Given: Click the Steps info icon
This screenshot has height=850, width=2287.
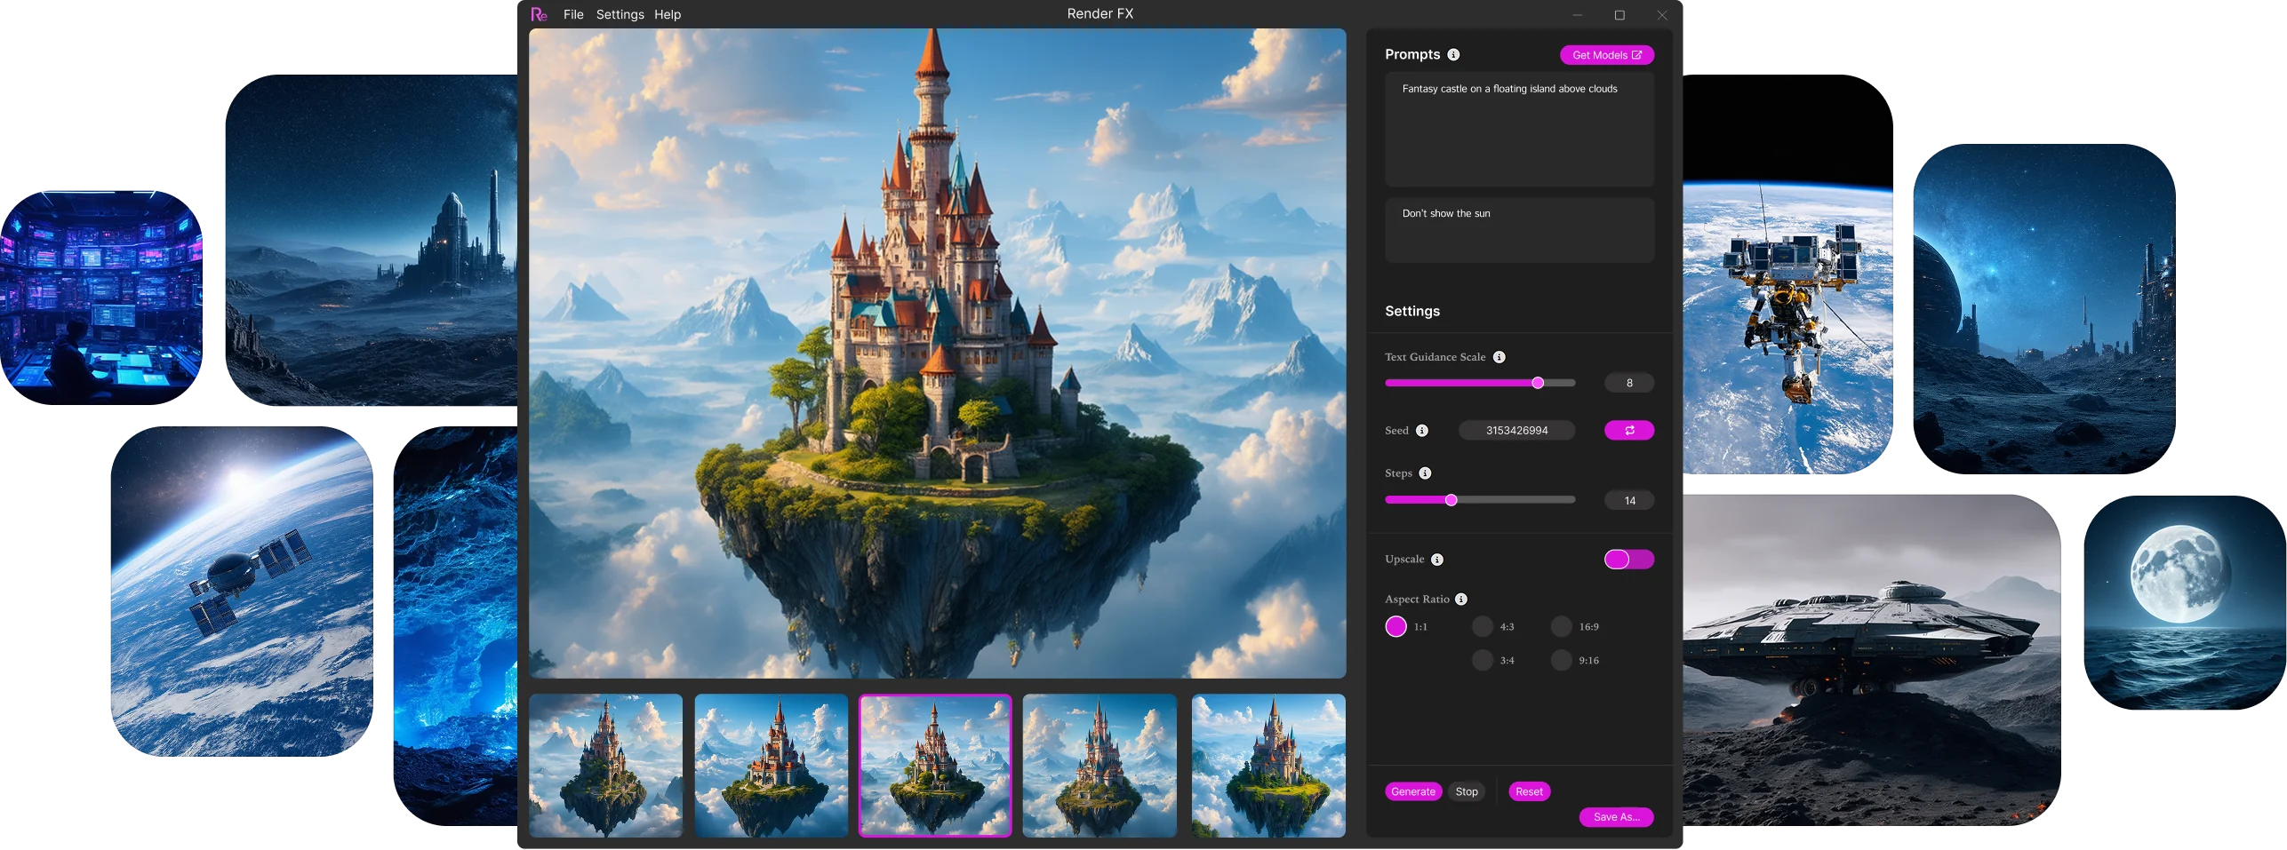Looking at the screenshot, I should pyautogui.click(x=1425, y=473).
